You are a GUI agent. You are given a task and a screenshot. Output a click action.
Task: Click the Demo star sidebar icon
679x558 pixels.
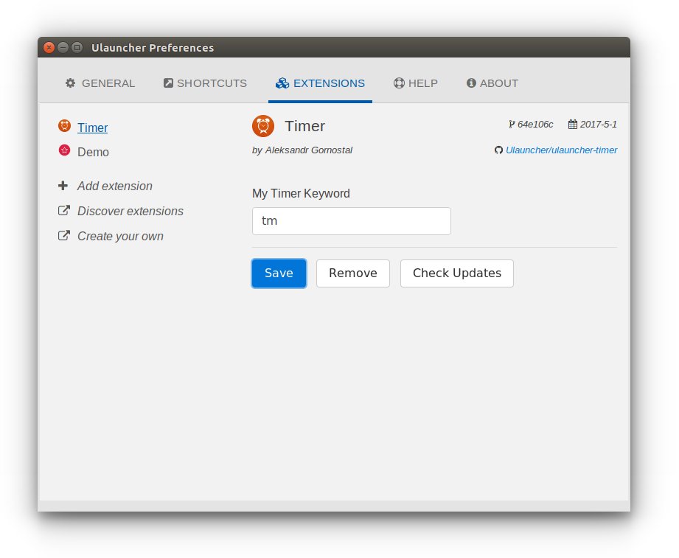point(65,150)
